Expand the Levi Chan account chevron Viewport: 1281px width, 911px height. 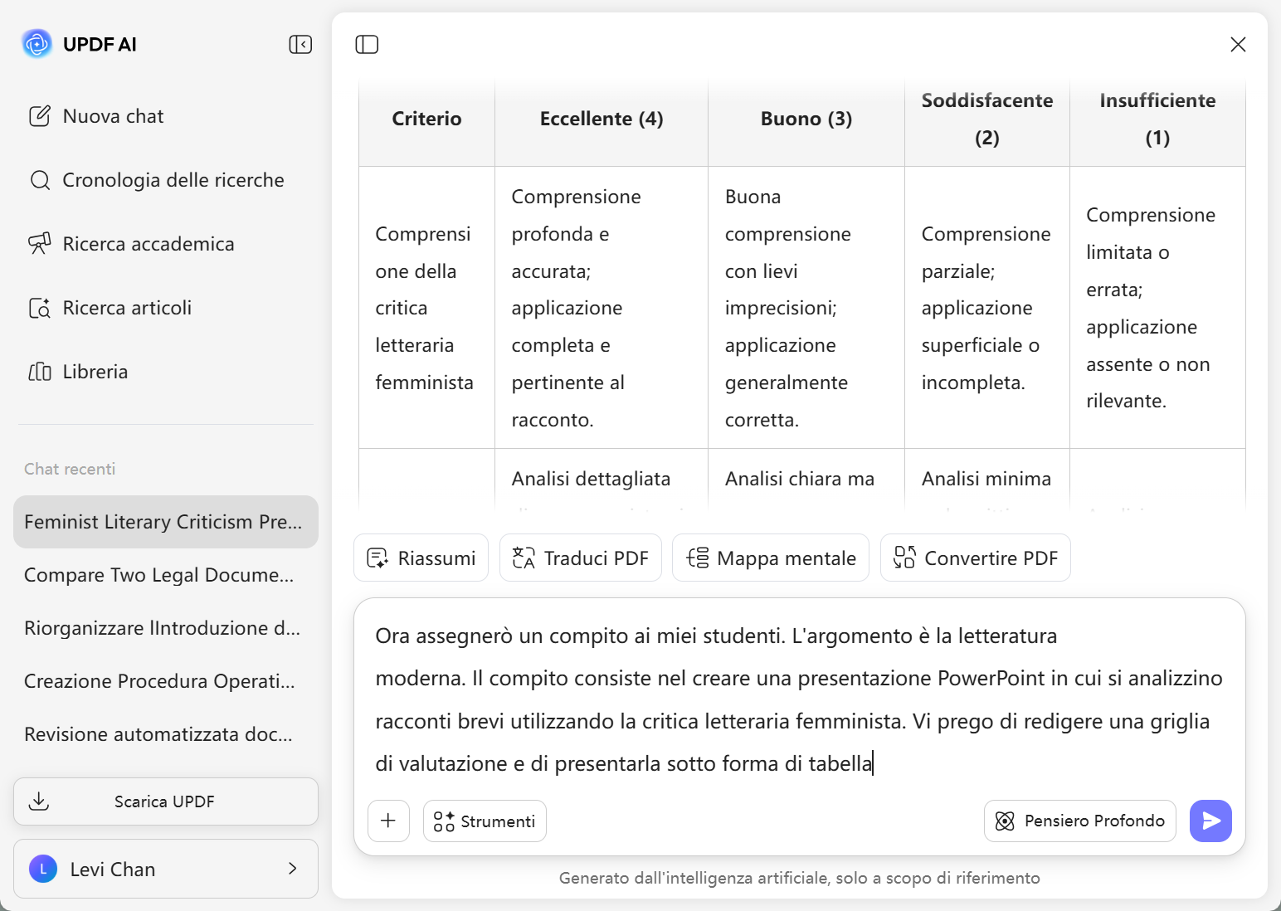click(x=292, y=869)
